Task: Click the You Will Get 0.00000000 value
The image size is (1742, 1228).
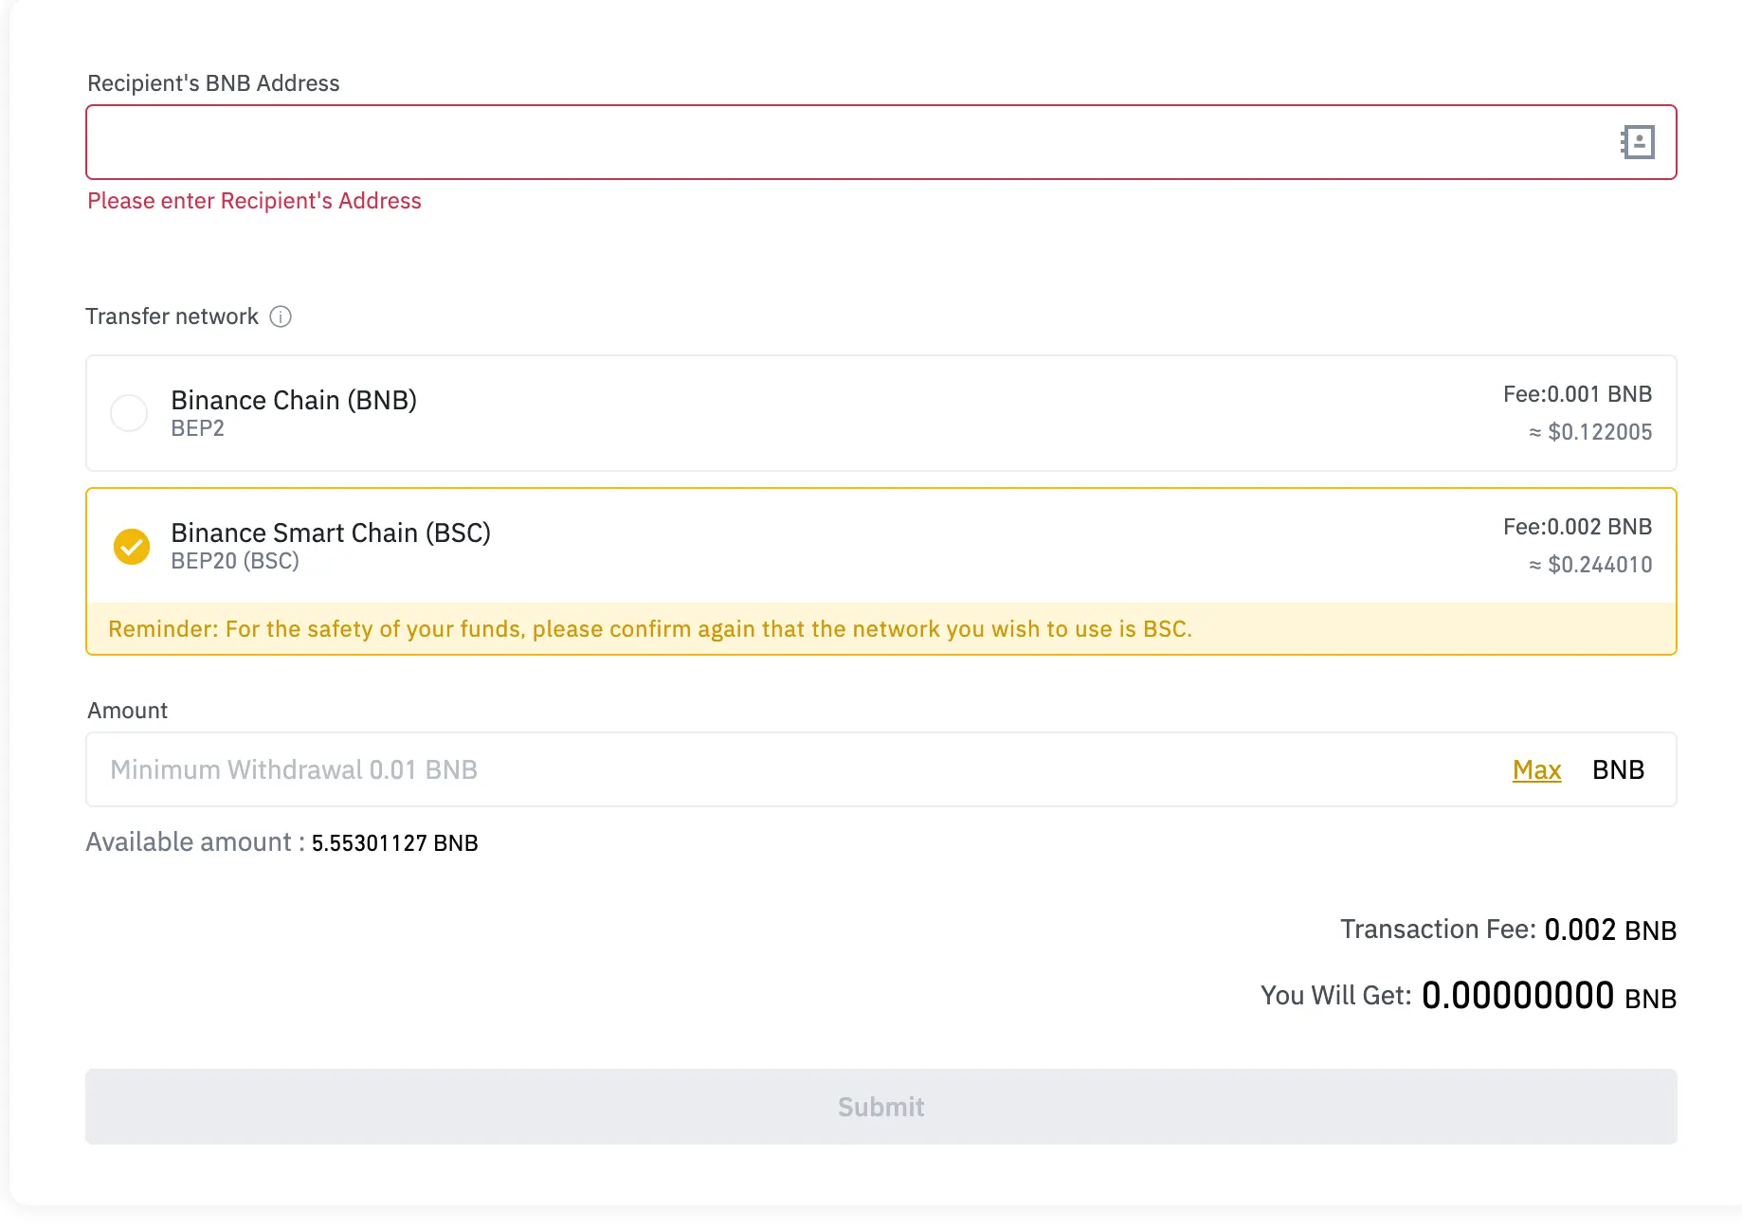Action: (x=1517, y=996)
